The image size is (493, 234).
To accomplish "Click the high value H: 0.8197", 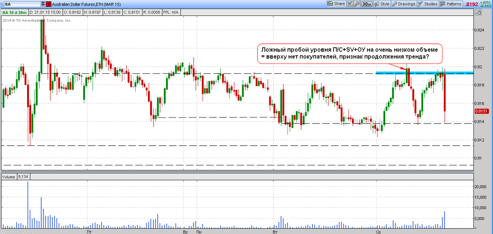I will 93,12.
